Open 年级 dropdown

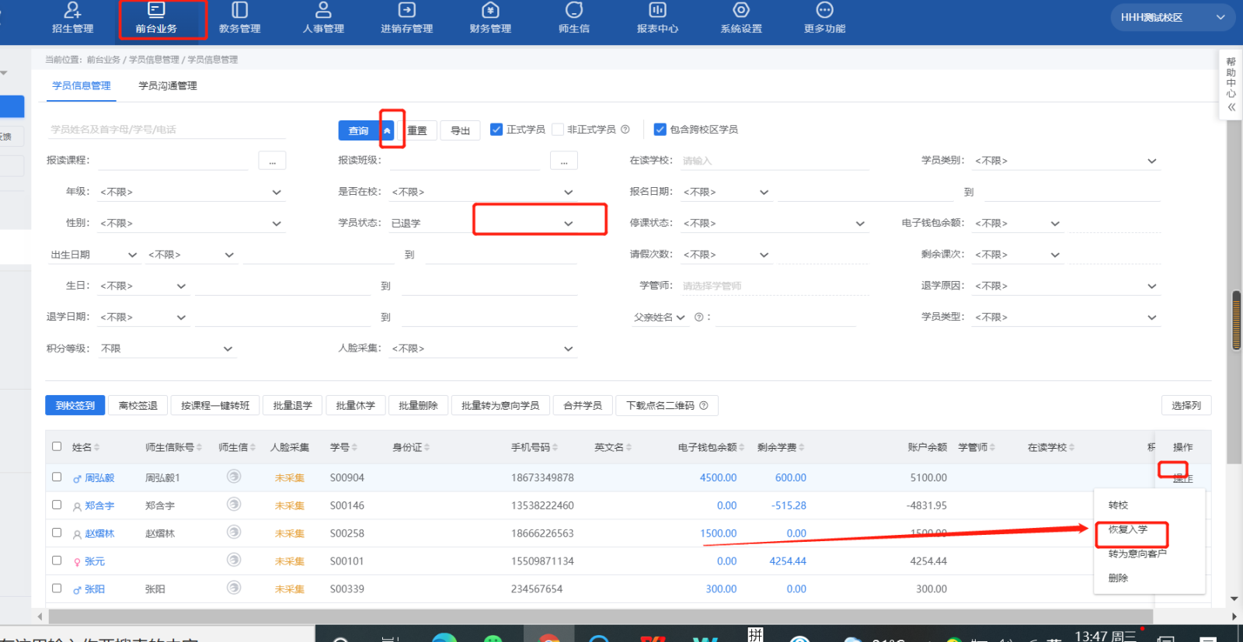pos(191,192)
